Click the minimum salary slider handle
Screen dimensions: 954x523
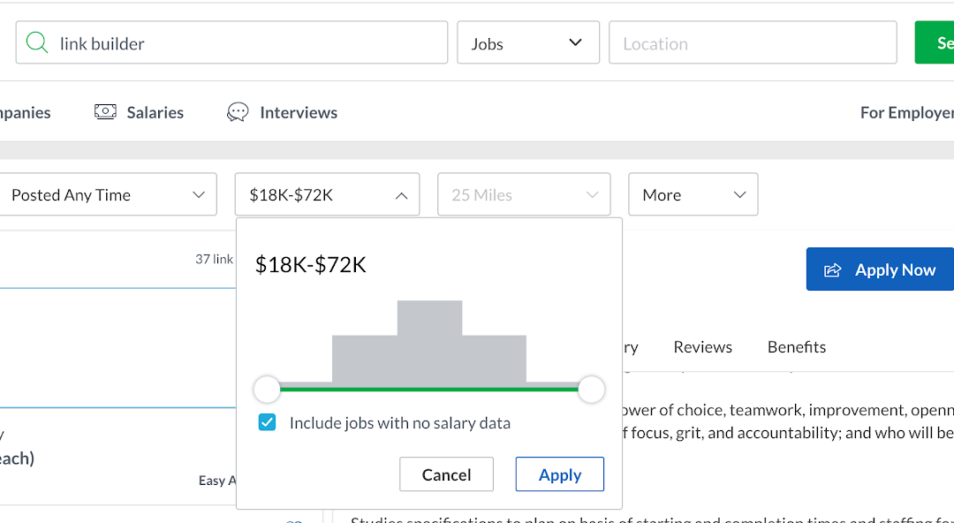[x=267, y=389]
